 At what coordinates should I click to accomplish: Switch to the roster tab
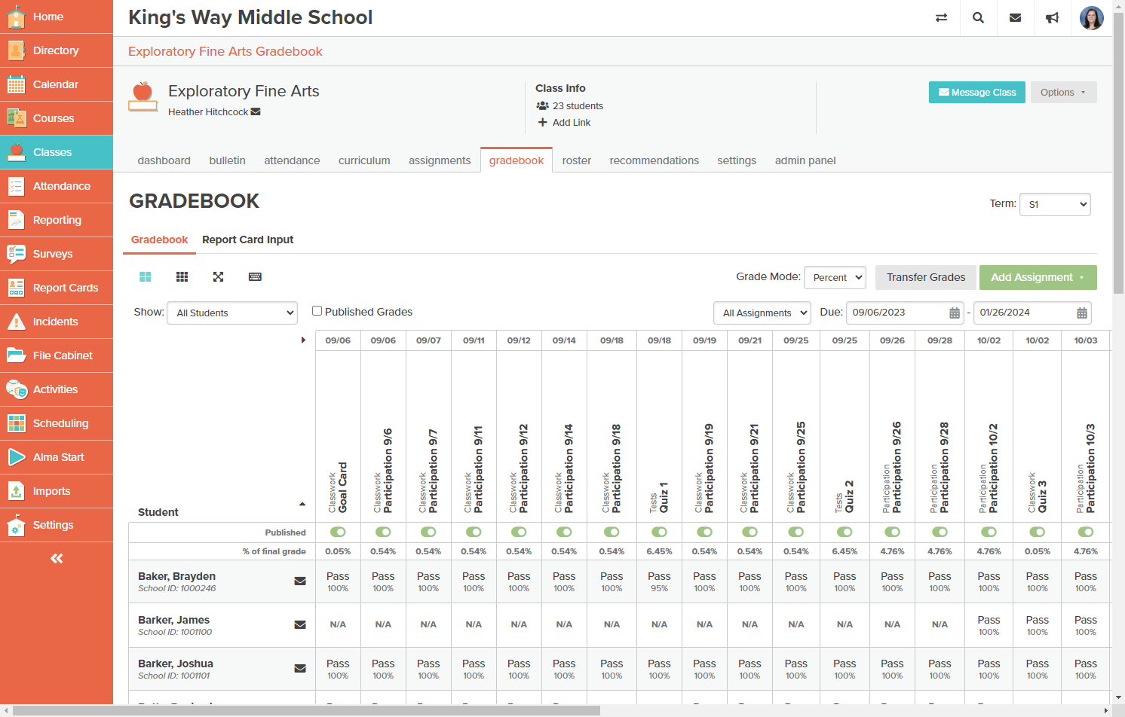[x=577, y=160]
